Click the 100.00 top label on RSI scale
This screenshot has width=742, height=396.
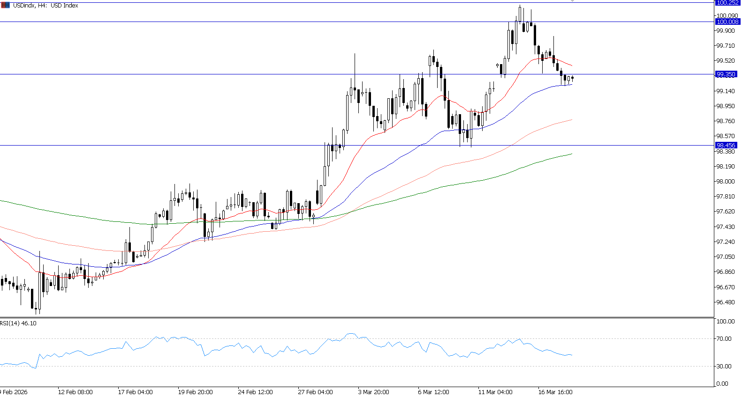(x=726, y=322)
